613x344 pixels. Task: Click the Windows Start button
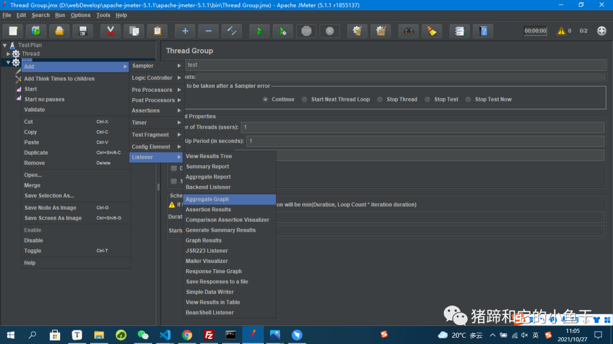(x=11, y=335)
